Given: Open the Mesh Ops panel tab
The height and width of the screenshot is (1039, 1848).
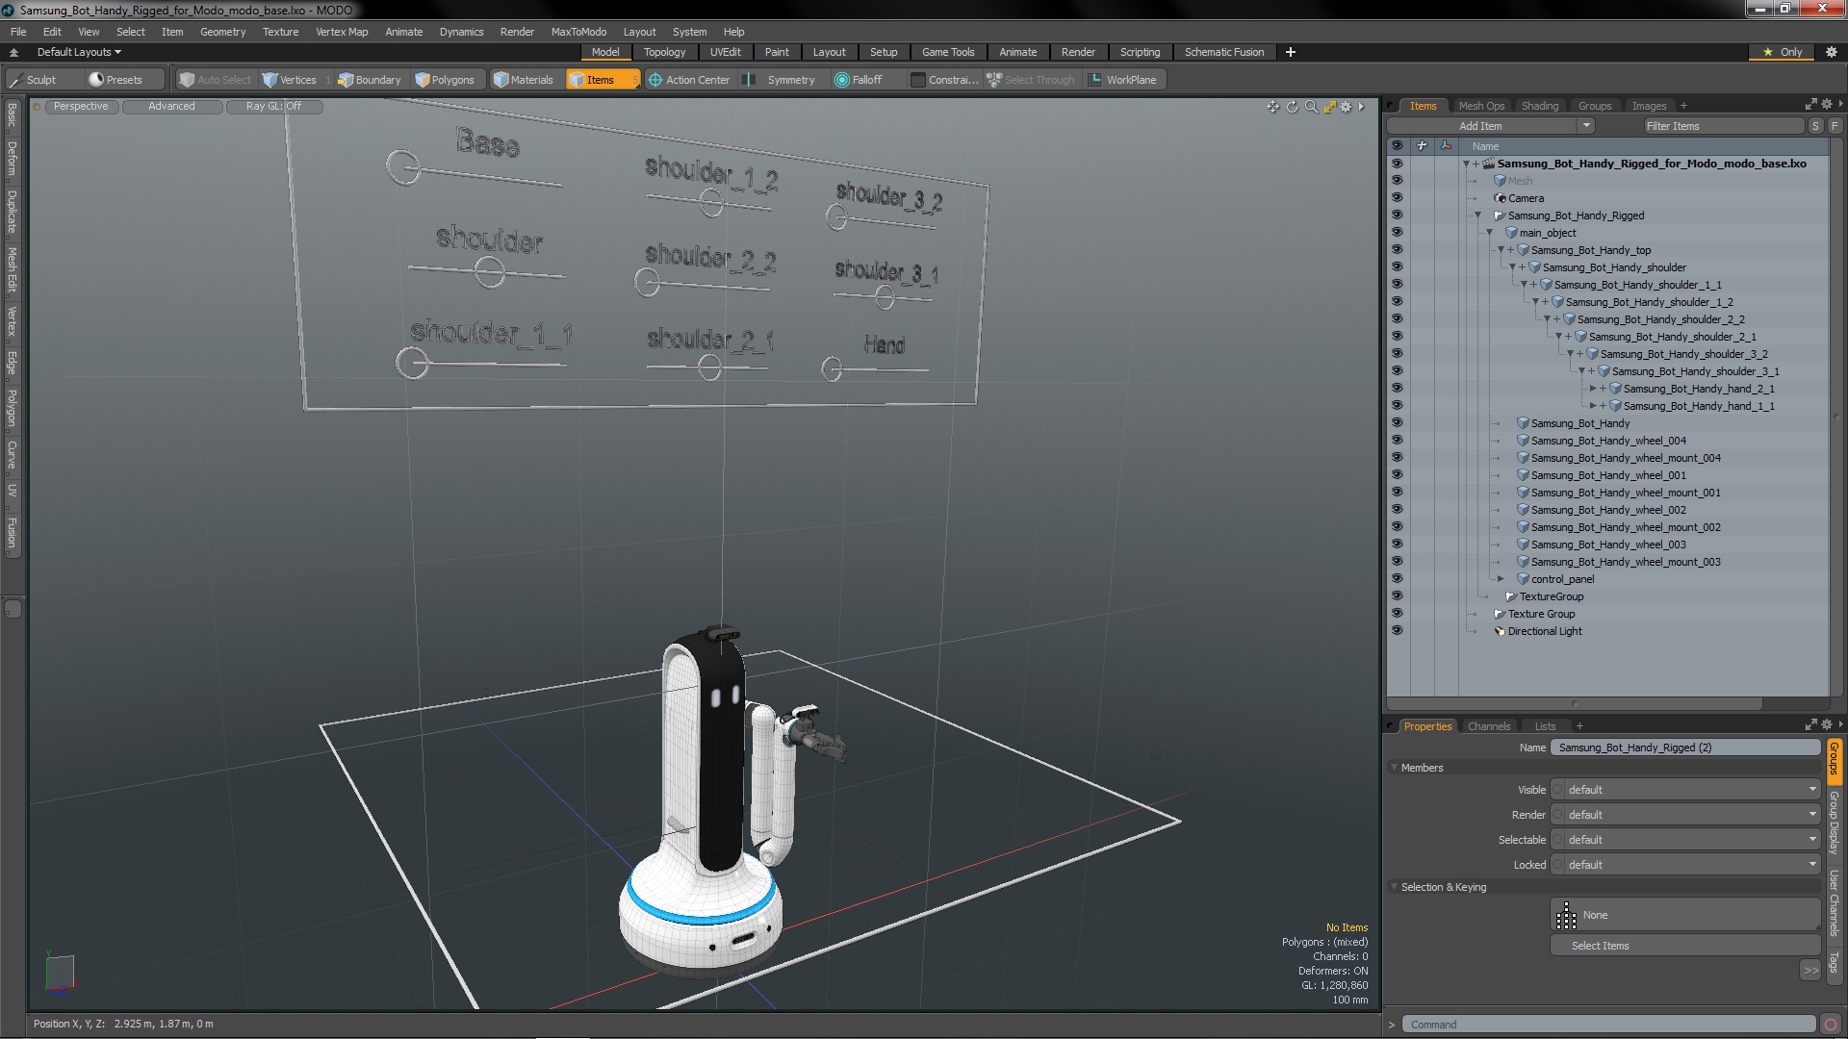Looking at the screenshot, I should click(x=1480, y=106).
